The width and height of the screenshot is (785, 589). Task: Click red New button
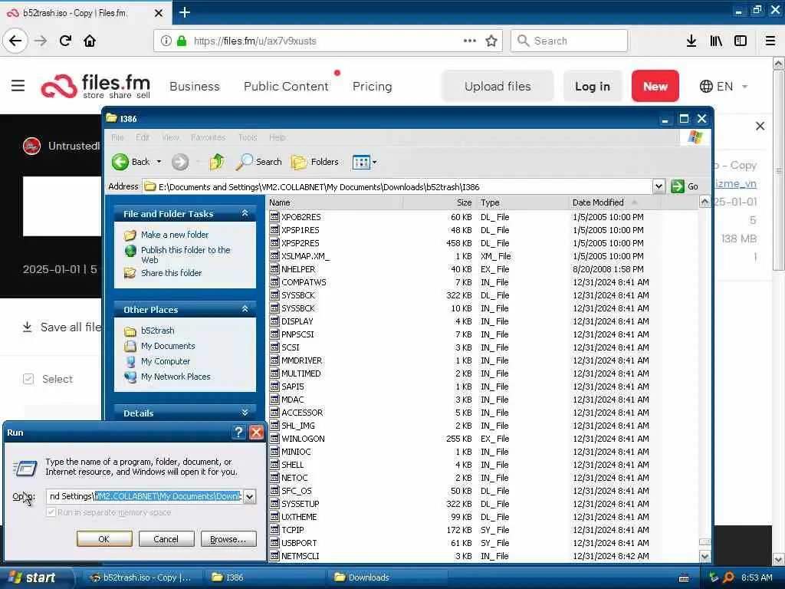coord(655,86)
